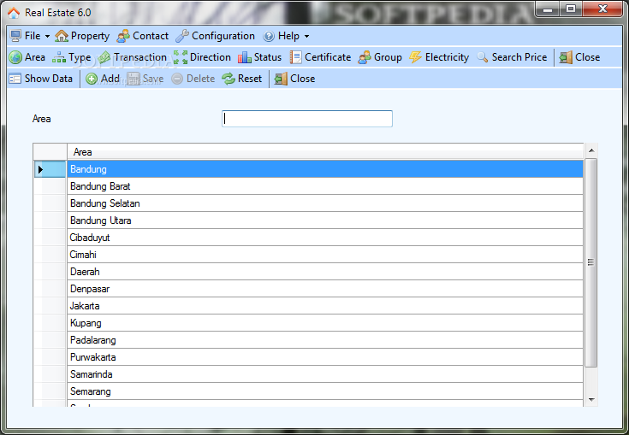Click the Real Estate app house icon
Image resolution: width=629 pixels, height=435 pixels.
coord(14,13)
